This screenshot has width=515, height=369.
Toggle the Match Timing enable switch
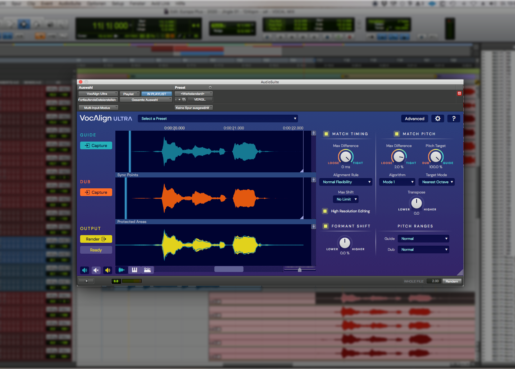pos(326,134)
